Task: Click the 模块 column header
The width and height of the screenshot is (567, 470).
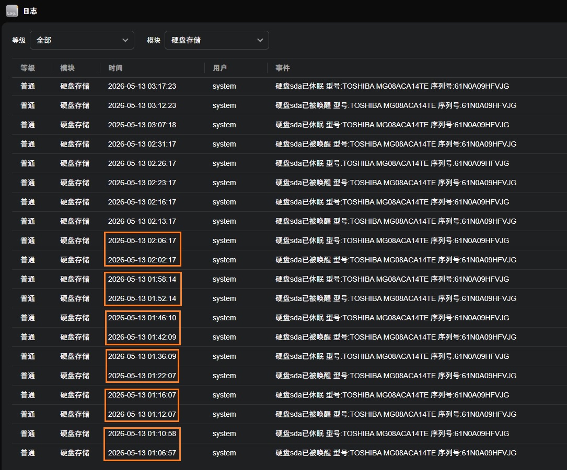Action: click(x=67, y=68)
